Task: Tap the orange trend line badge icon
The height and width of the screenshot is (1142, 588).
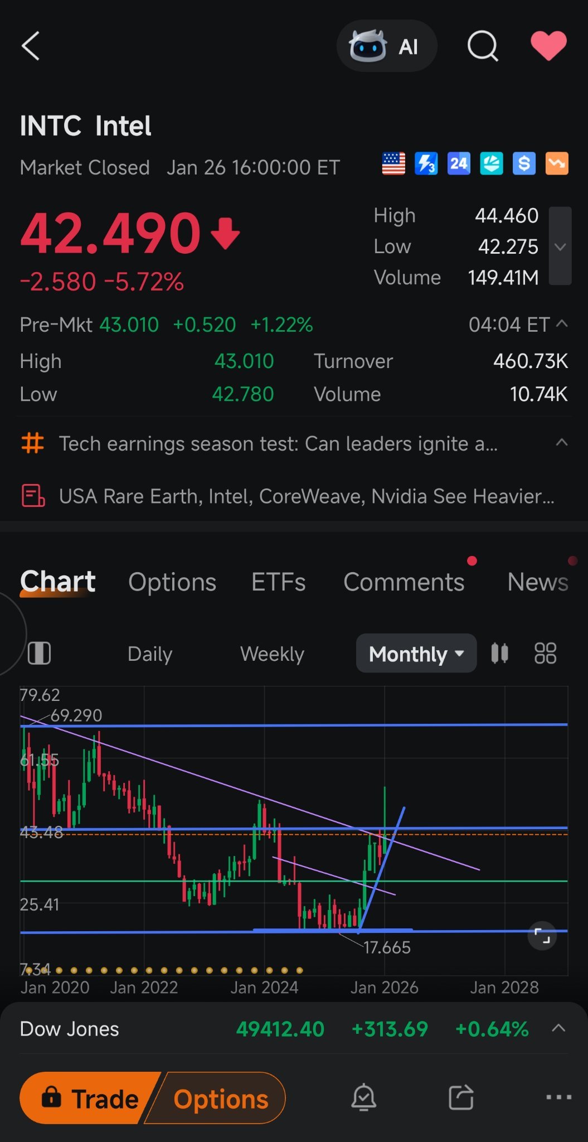Action: (557, 163)
